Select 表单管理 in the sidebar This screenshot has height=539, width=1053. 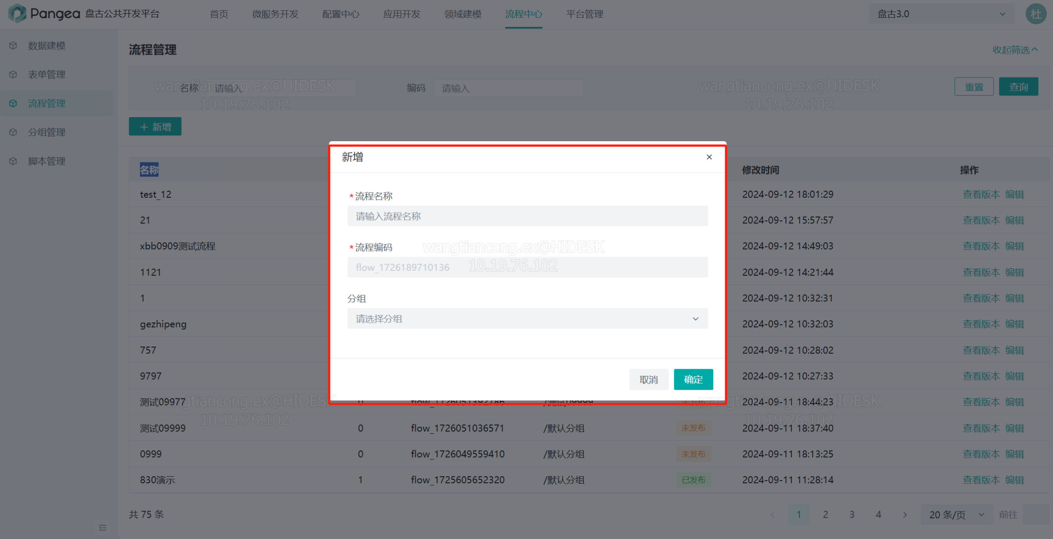tap(47, 74)
